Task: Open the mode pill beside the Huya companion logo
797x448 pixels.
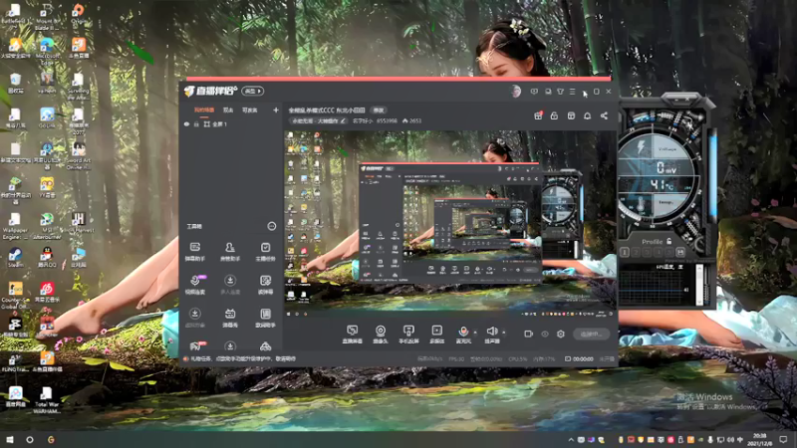Action: (x=252, y=91)
